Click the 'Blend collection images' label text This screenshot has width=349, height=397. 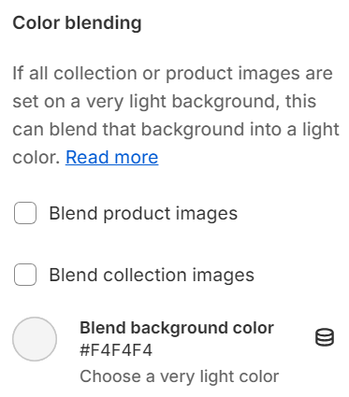(x=152, y=276)
